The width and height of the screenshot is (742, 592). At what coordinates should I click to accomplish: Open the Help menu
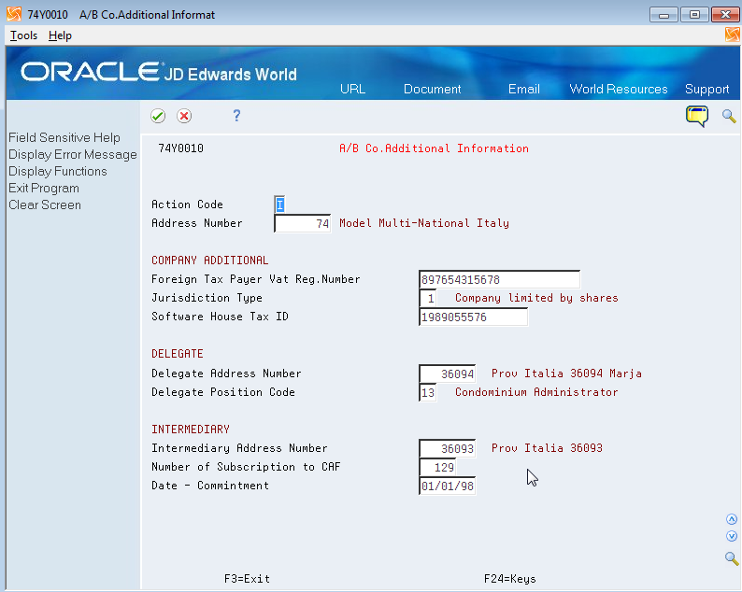pyautogui.click(x=60, y=35)
